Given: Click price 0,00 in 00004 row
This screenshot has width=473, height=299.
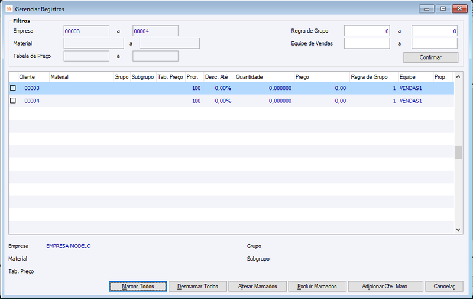Looking at the screenshot, I should pyautogui.click(x=341, y=101).
